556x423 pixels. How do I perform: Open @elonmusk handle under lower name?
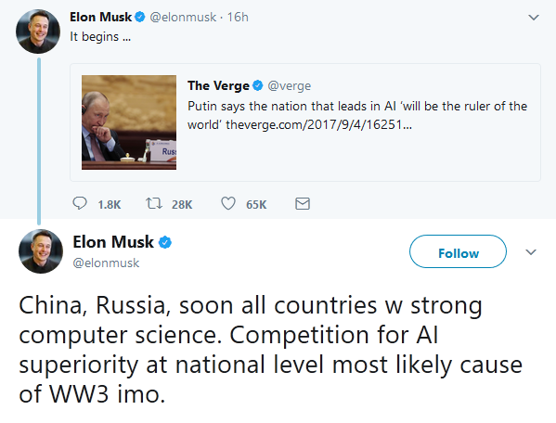106,263
